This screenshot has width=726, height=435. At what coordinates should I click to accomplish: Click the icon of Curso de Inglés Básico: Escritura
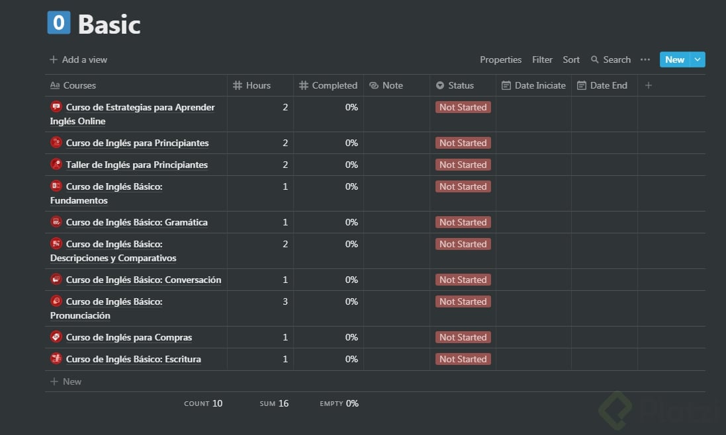(56, 359)
